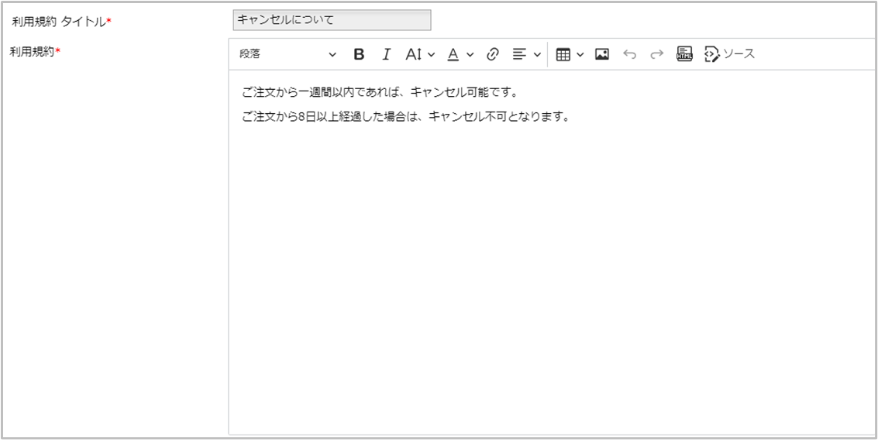Open the 段落 paragraph style dropdown
Image resolution: width=878 pixels, height=440 pixels.
pyautogui.click(x=288, y=54)
